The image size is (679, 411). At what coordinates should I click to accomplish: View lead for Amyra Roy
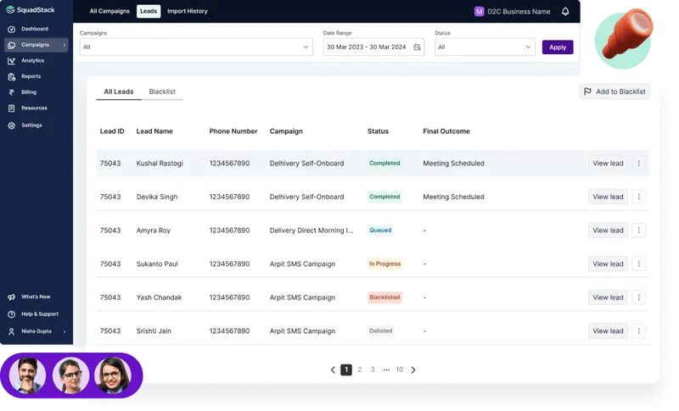point(608,230)
